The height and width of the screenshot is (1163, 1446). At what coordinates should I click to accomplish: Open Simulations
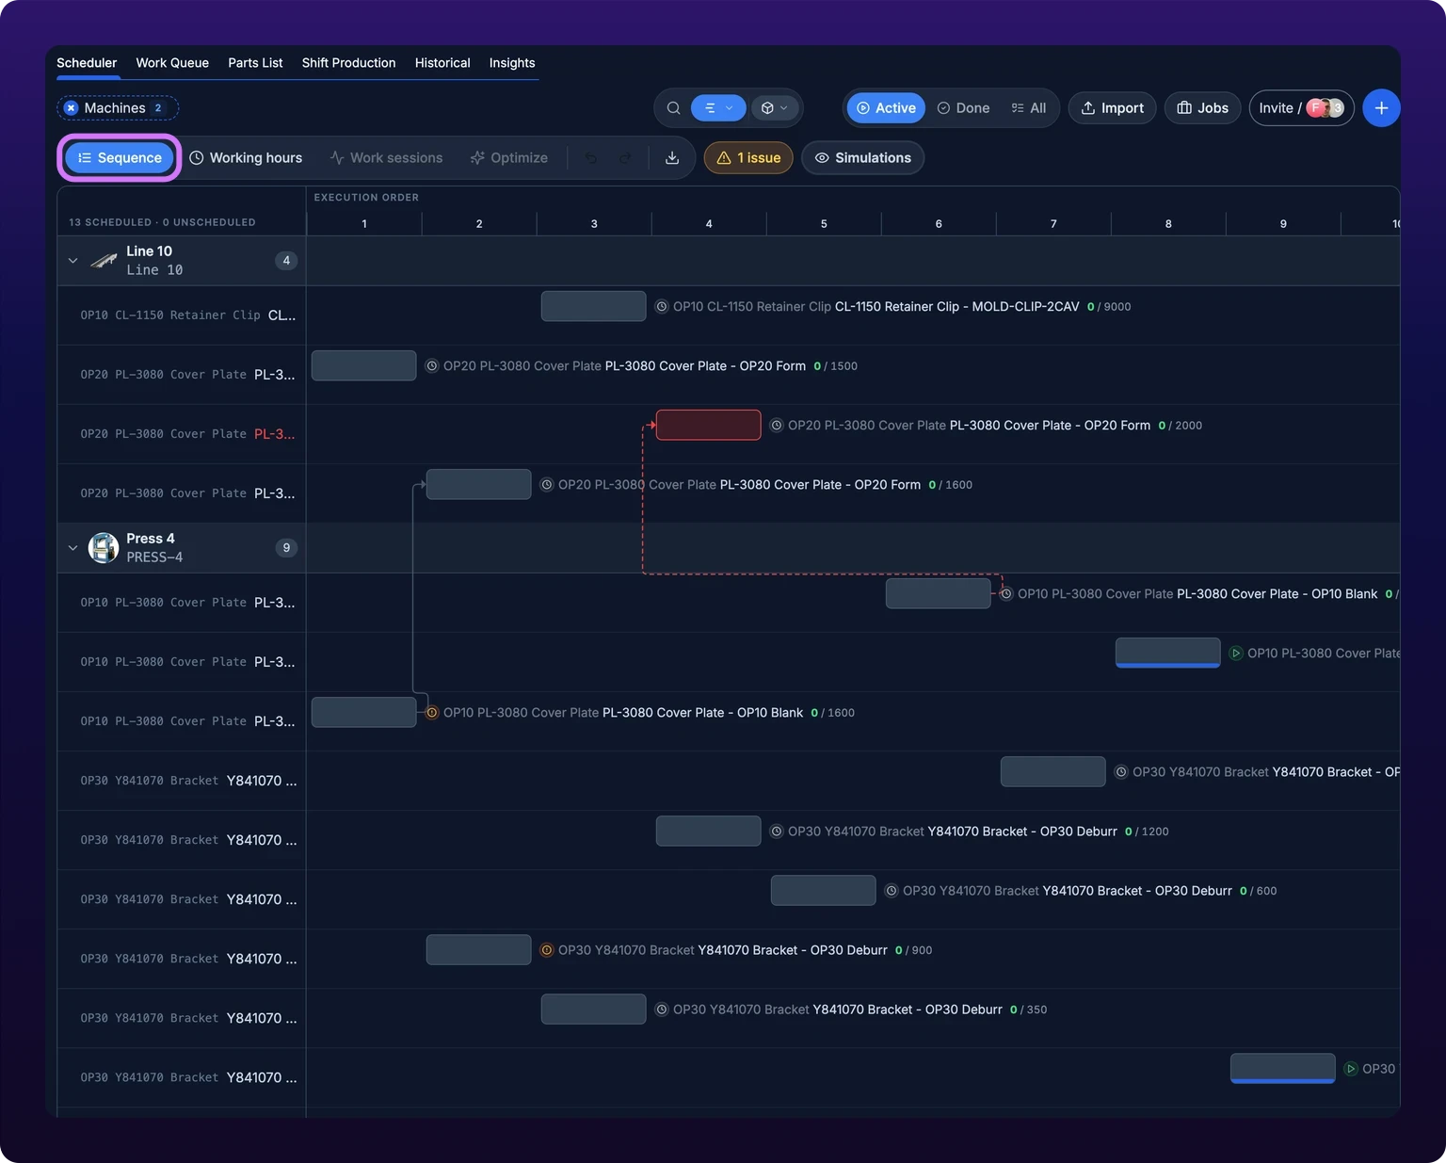[x=862, y=158]
